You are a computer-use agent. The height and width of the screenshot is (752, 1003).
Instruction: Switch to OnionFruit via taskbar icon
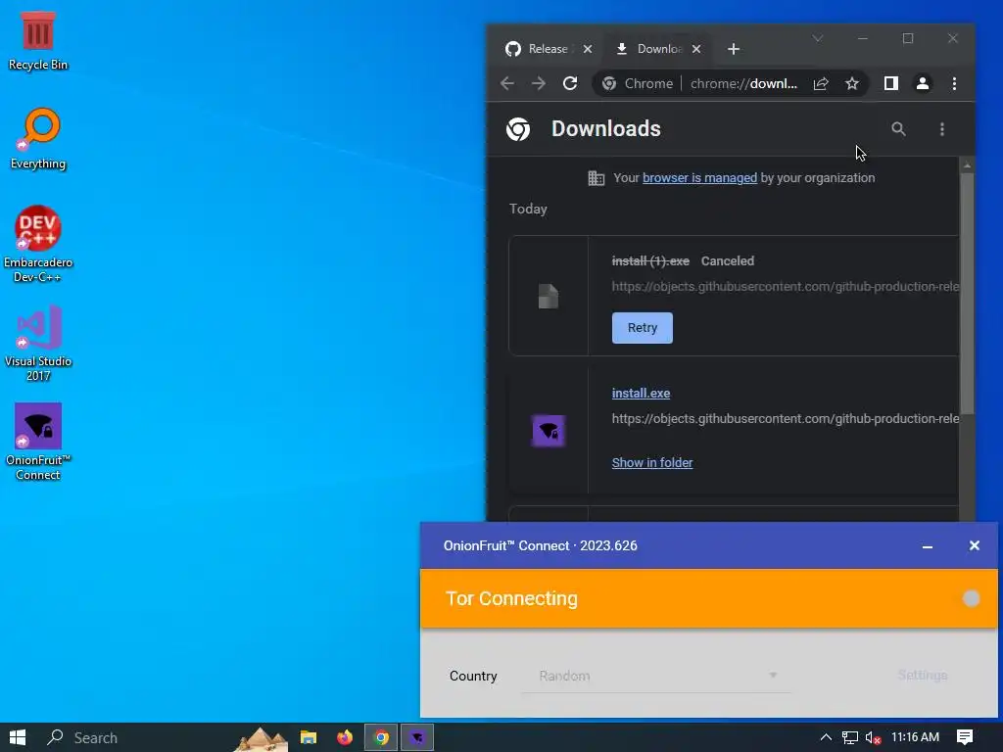pos(417,737)
